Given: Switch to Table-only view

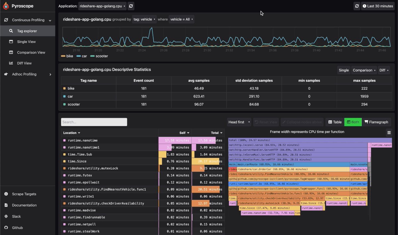Looking at the screenshot, I should coord(335,122).
